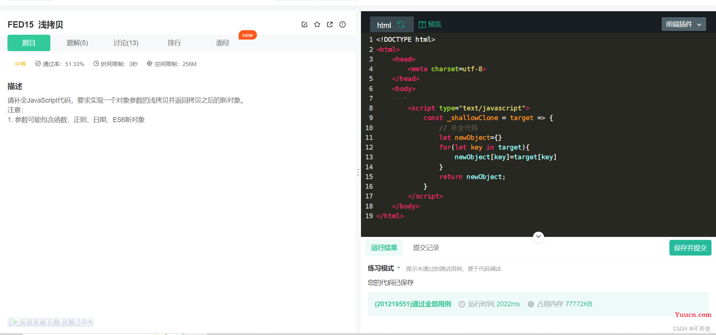The width and height of the screenshot is (716, 335).
Task: Switch to the 题解(5) tab
Action: coord(77,43)
